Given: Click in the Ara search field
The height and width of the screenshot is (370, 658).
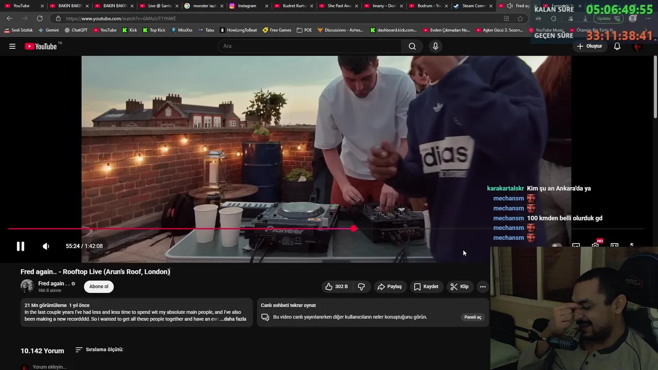Looking at the screenshot, I should click(310, 46).
